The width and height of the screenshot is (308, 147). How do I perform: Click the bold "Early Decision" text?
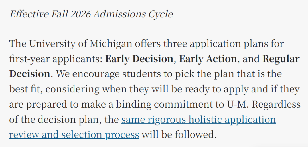click(x=139, y=59)
